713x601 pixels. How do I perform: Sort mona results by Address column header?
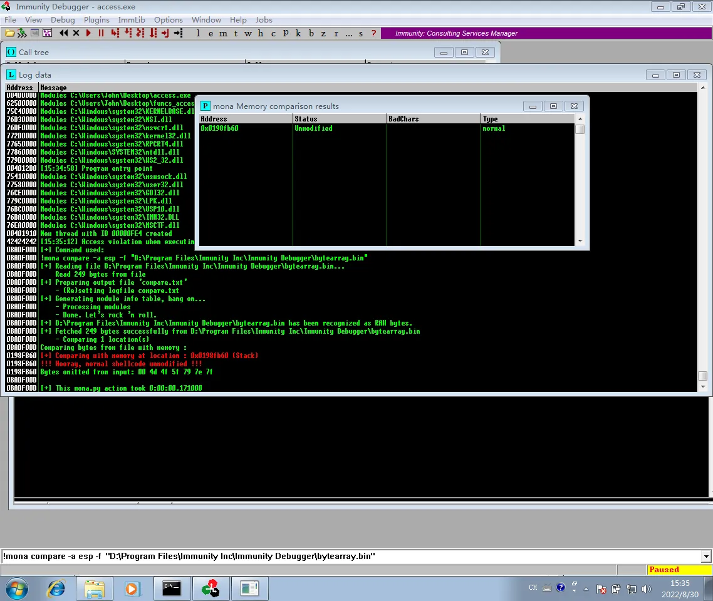point(246,119)
